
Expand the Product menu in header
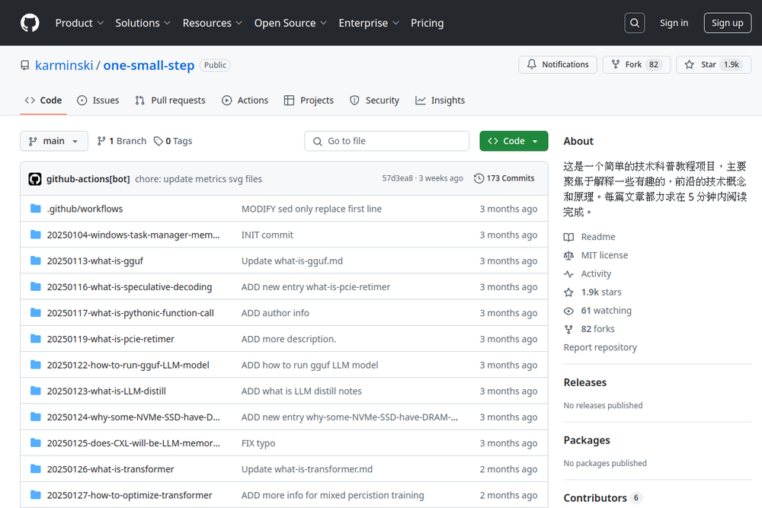(x=79, y=23)
